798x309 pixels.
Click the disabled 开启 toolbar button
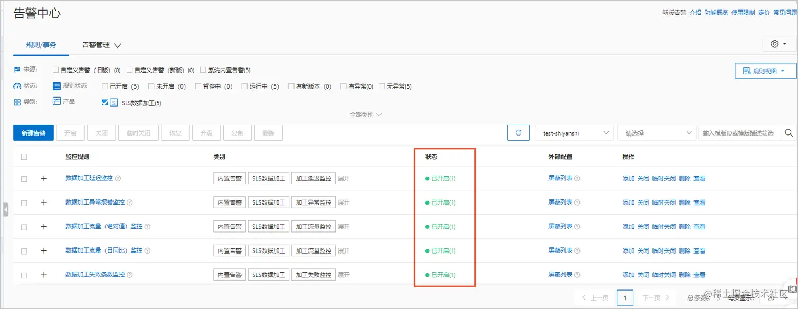click(70, 133)
